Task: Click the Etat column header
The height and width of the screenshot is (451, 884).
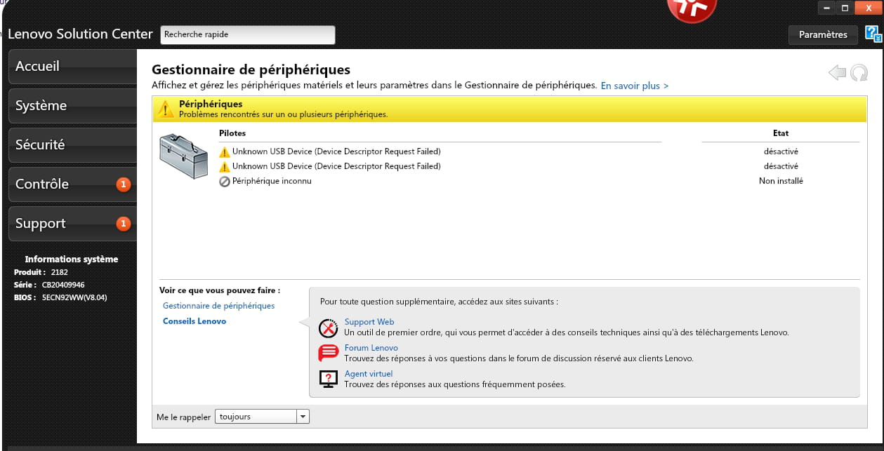Action: (781, 133)
